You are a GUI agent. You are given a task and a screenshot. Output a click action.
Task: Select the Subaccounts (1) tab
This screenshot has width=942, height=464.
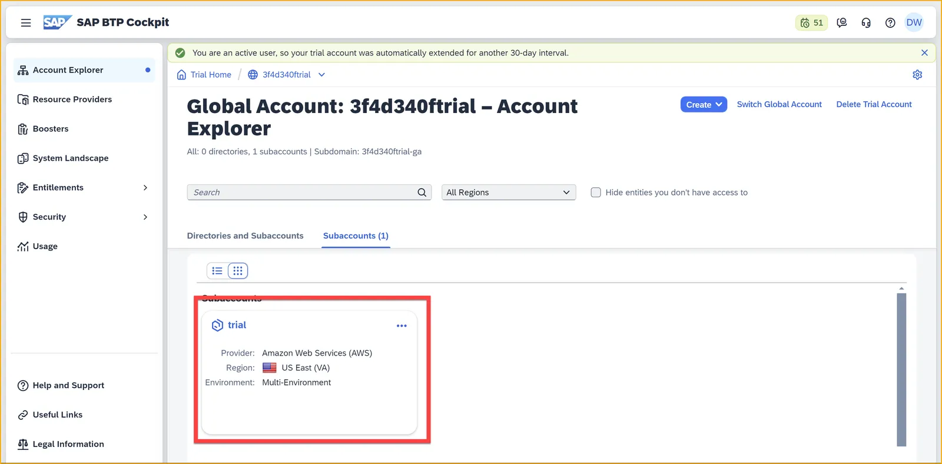(356, 236)
